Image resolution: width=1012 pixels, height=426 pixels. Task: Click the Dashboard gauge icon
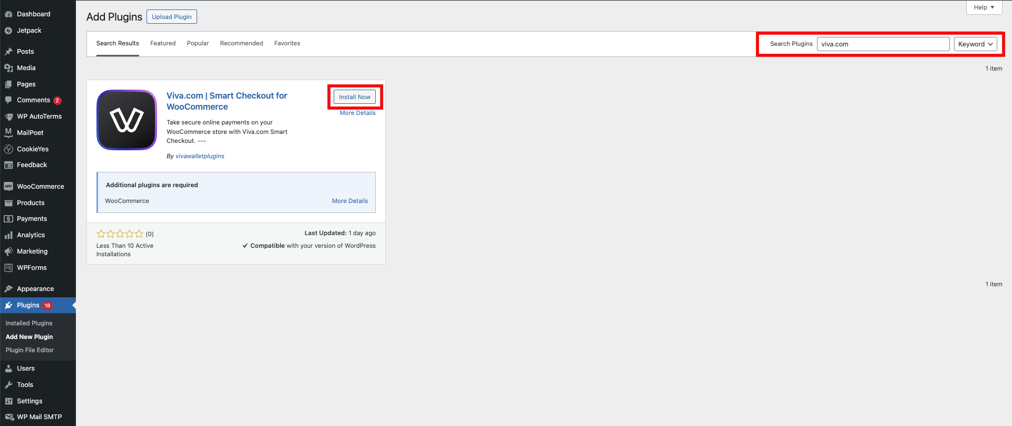(8, 14)
